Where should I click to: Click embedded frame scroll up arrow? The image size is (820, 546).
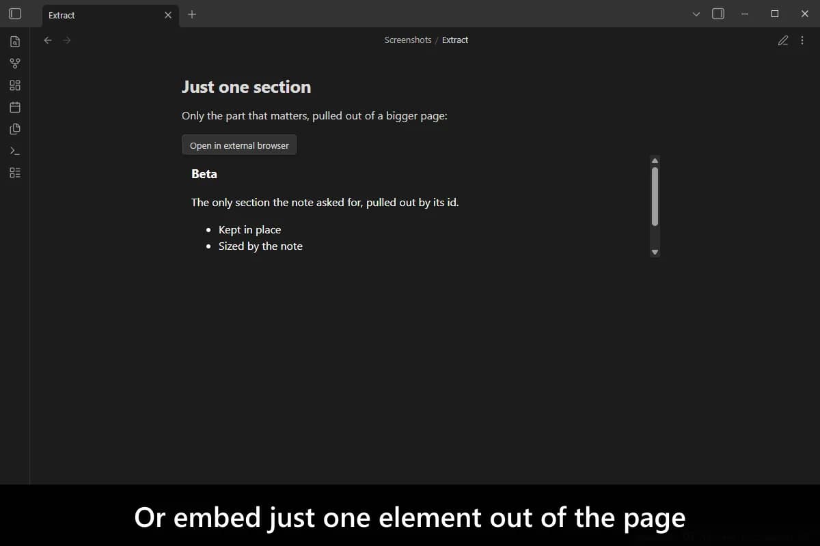pyautogui.click(x=655, y=161)
